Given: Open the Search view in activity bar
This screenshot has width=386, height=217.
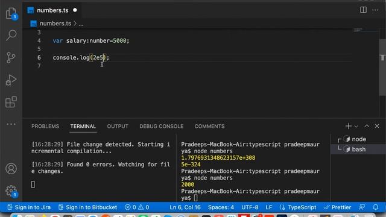Looking at the screenshot, I should pyautogui.click(x=11, y=35).
